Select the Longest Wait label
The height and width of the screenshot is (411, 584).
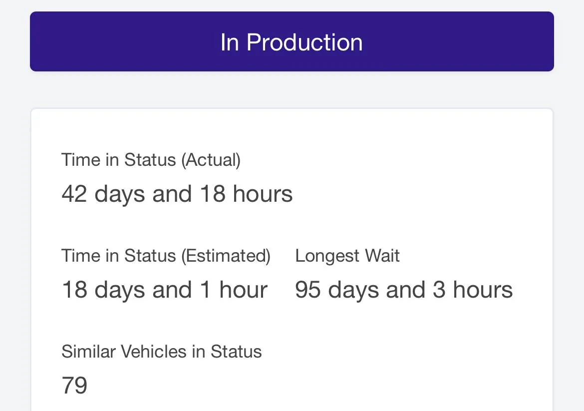pos(347,256)
